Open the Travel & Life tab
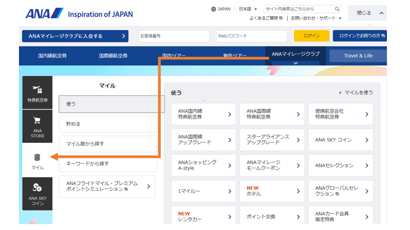 (358, 56)
